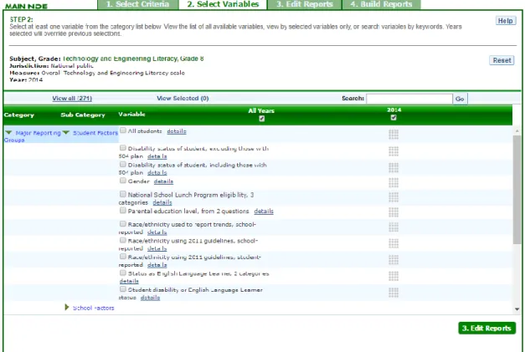Click grid icon for Race/ethnicity used to report trends

(394, 227)
